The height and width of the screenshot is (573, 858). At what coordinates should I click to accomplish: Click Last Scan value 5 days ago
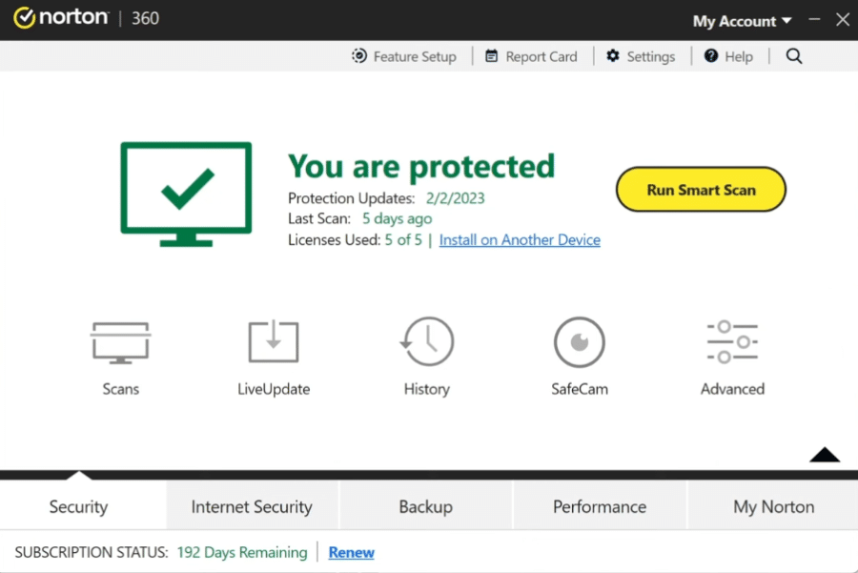point(398,218)
